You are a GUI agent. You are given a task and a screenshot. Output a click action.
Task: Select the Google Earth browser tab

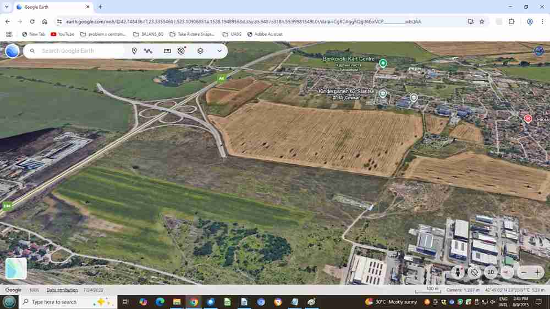point(52,7)
